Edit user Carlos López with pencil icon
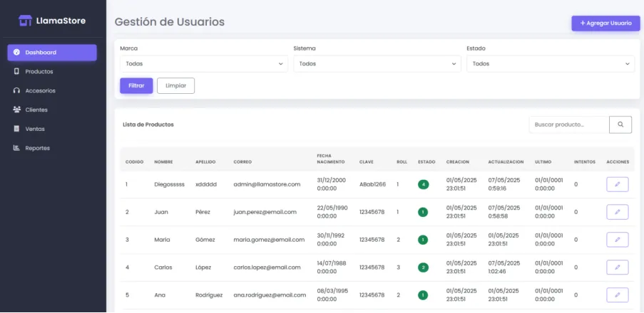The height and width of the screenshot is (313, 644). pos(618,267)
